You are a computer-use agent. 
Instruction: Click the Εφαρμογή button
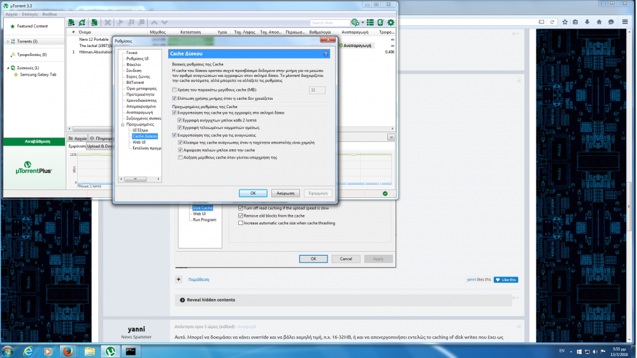(x=318, y=193)
